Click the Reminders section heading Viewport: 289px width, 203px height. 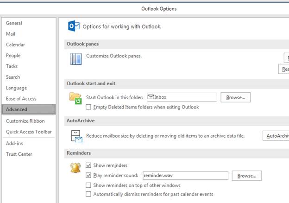(79, 153)
